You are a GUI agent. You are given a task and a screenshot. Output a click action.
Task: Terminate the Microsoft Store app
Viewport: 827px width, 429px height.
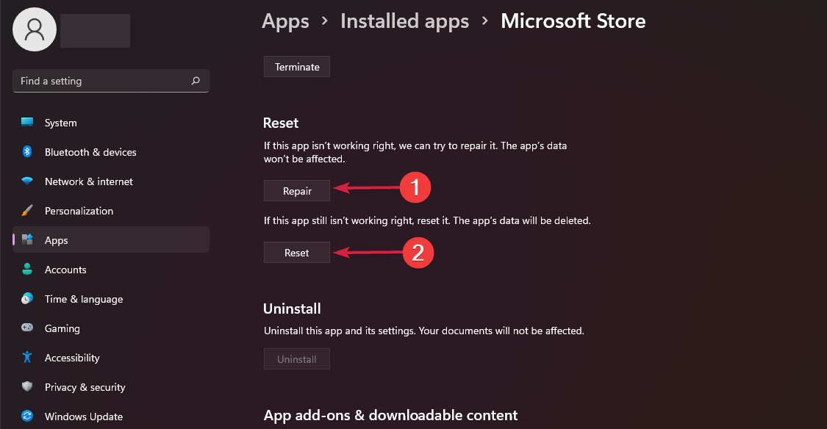[x=297, y=67]
